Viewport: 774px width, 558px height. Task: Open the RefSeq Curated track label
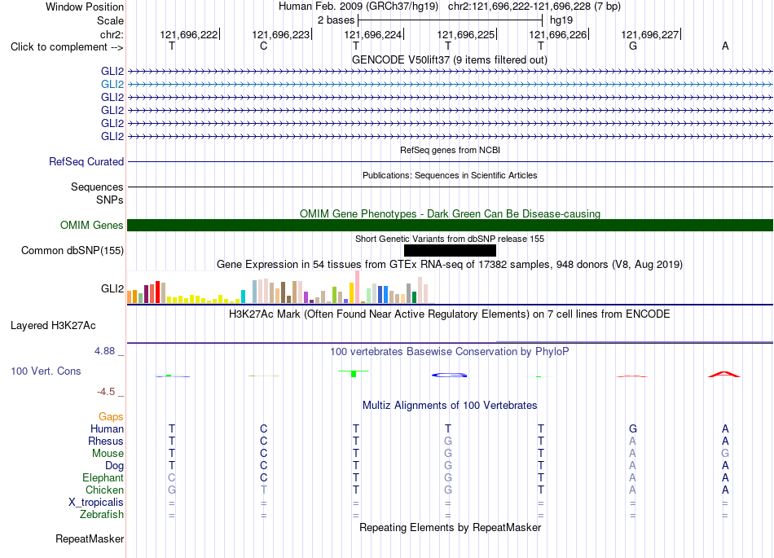86,162
